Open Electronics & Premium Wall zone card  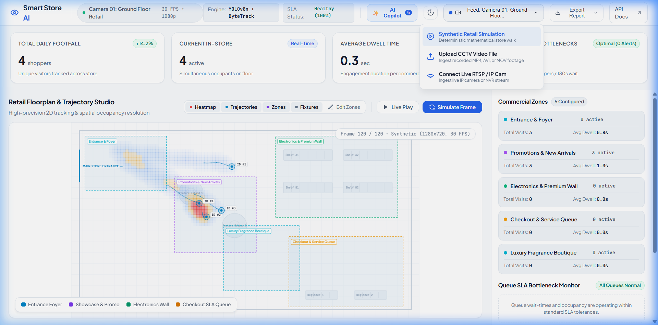pos(571,192)
